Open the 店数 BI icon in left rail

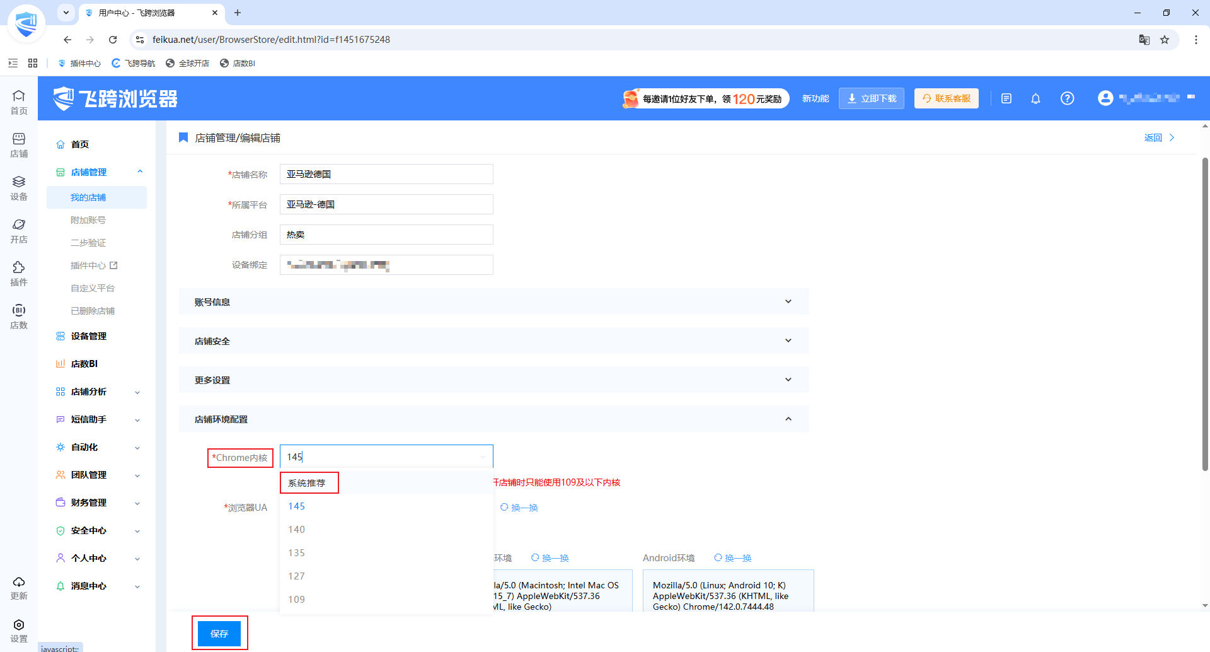[19, 317]
